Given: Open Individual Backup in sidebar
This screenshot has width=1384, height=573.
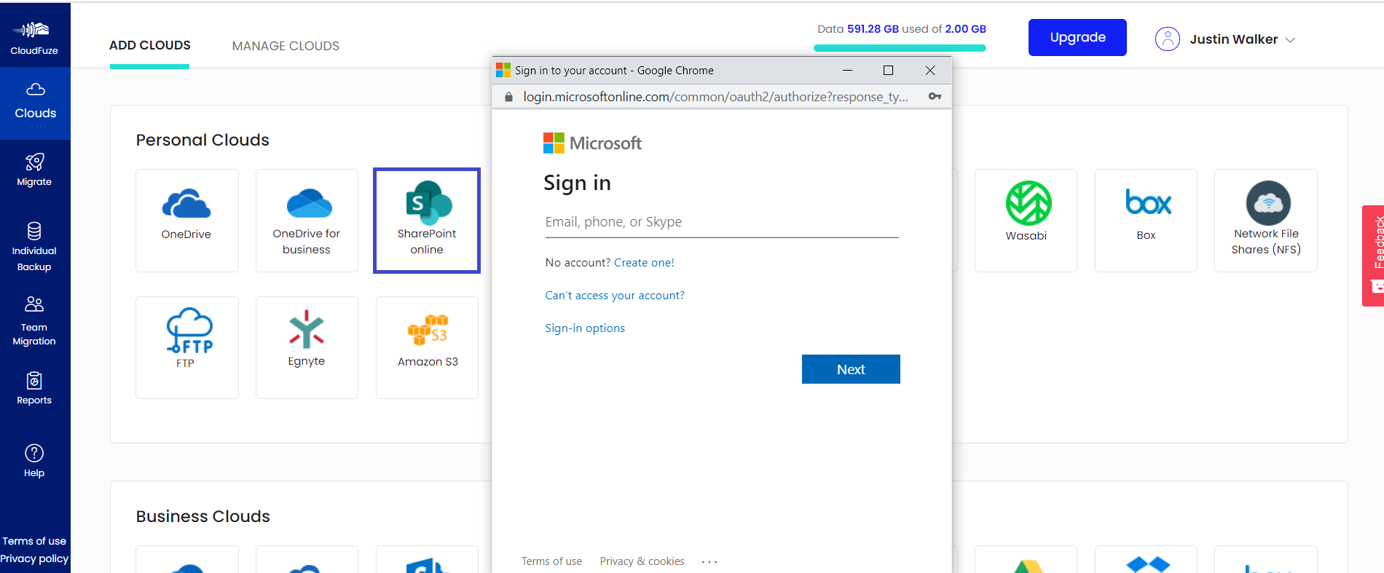Looking at the screenshot, I should coord(34,247).
